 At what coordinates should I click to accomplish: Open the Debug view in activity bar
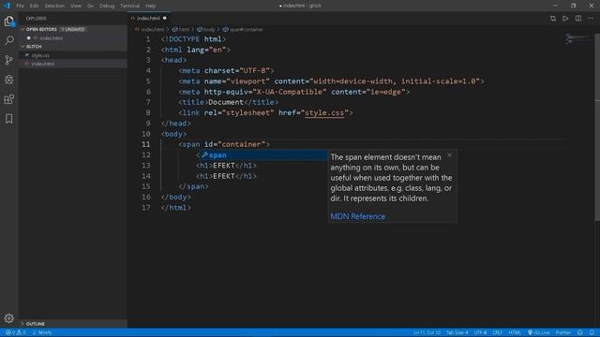pyautogui.click(x=8, y=80)
